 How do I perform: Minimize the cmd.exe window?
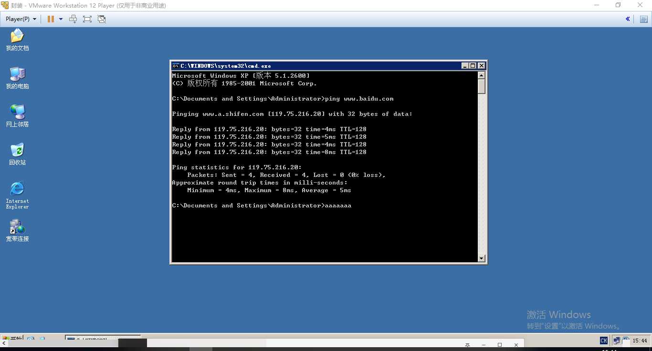(x=465, y=66)
